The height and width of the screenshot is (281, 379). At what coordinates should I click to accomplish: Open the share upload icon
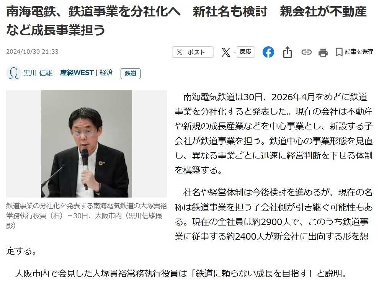(x=288, y=52)
